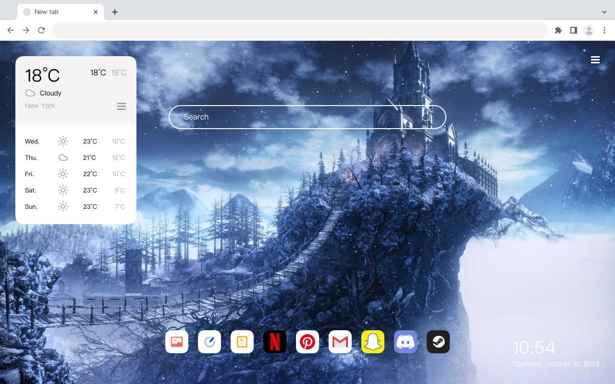Click the 18°C current temperature
Screen dimensions: 615x384
click(x=42, y=75)
